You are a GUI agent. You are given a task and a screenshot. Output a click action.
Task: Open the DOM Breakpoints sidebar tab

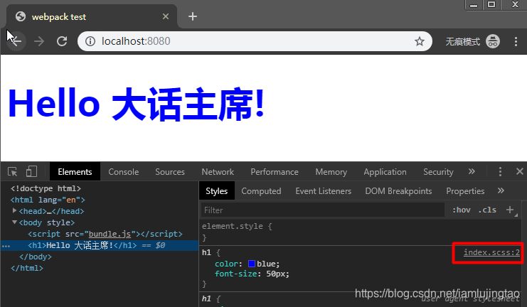pyautogui.click(x=398, y=190)
